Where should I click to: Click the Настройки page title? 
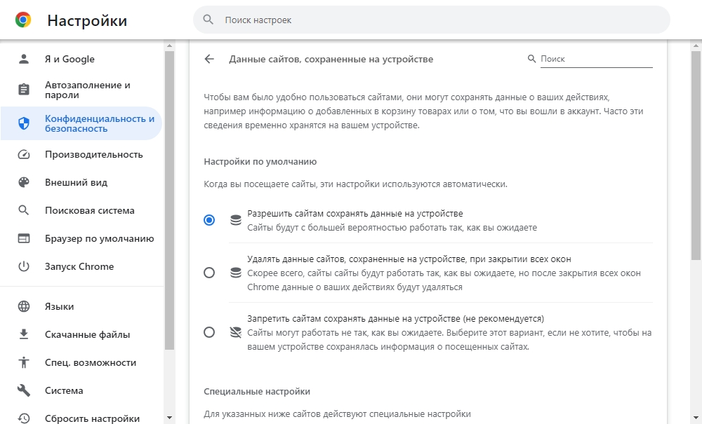coord(87,20)
